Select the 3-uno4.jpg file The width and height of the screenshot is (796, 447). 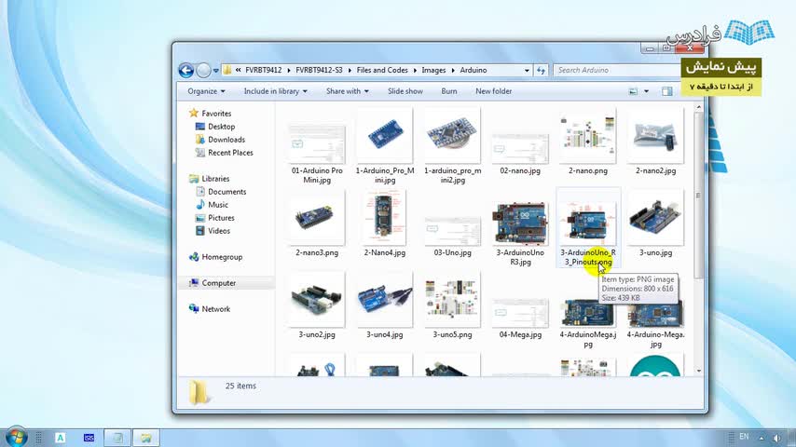tap(385, 307)
